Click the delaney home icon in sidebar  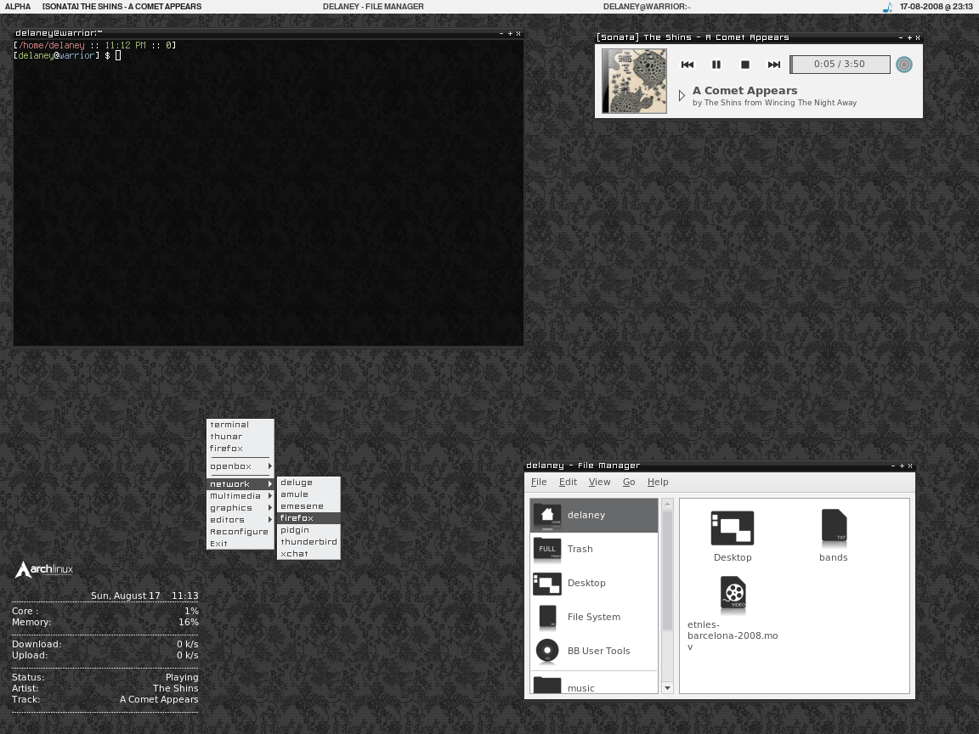547,516
